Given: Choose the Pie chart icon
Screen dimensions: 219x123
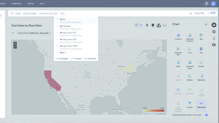Looking at the screenshot, I should tap(201, 50).
